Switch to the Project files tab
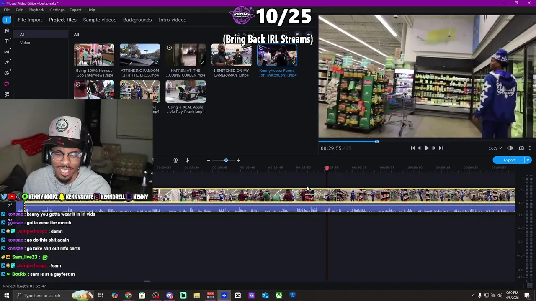This screenshot has height=301, width=536. coord(63,20)
